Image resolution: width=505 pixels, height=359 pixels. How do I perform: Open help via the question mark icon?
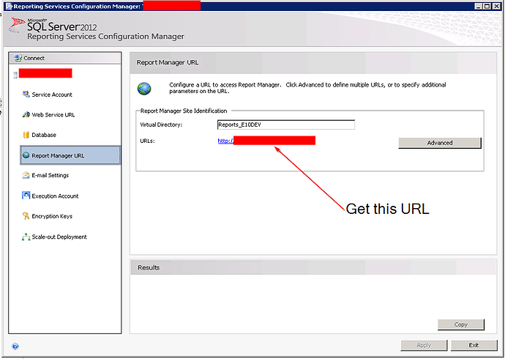15,347
